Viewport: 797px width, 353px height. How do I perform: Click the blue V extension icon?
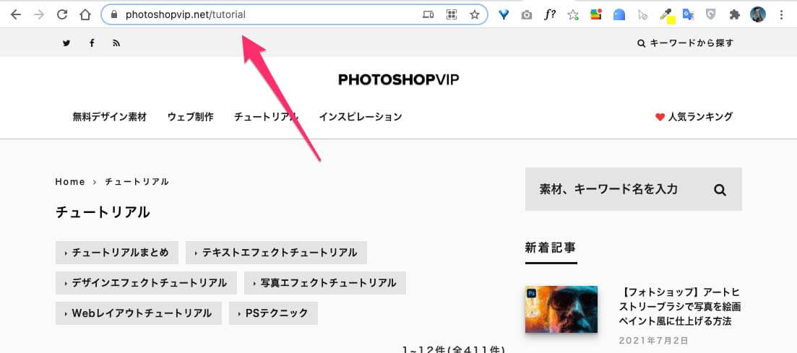coord(504,14)
